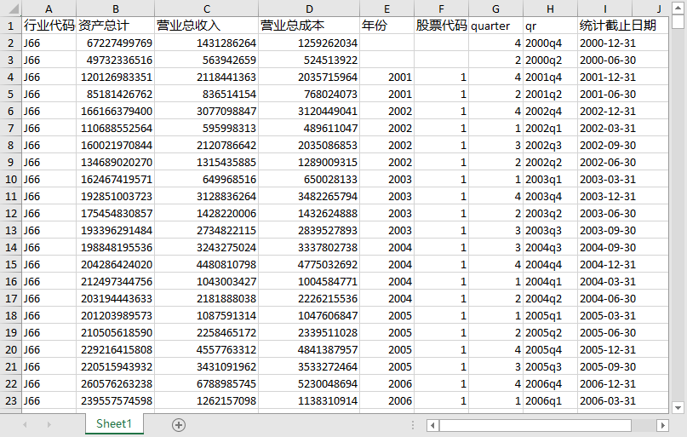This screenshot has width=687, height=437.
Task: Select column H header
Action: [x=550, y=9]
